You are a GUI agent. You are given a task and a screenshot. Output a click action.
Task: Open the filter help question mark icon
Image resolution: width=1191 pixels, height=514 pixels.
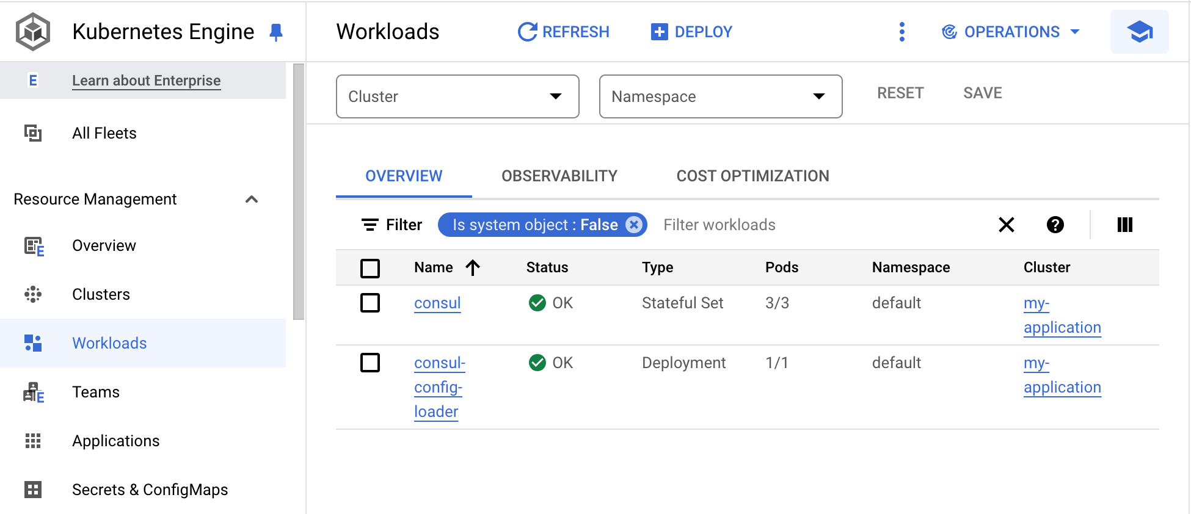pos(1055,225)
